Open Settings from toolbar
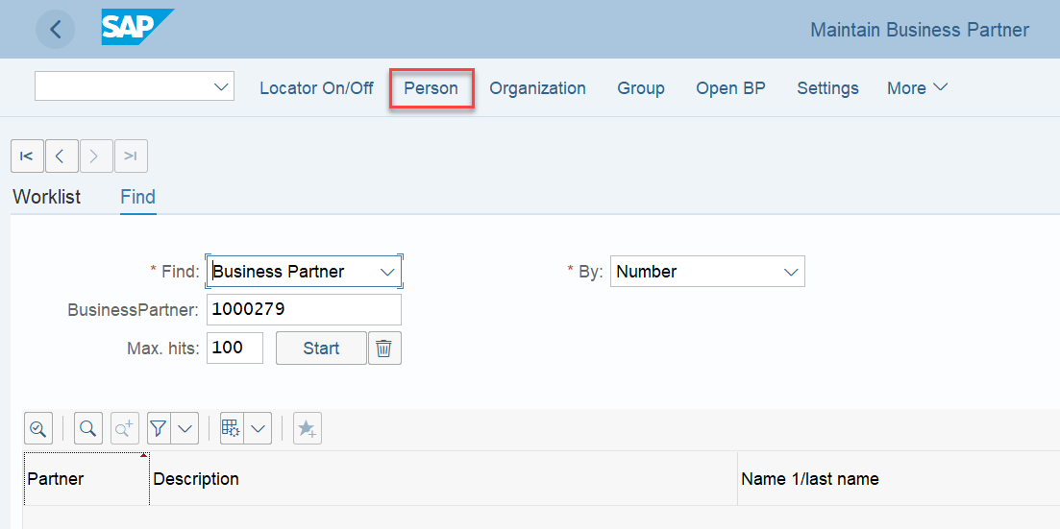The width and height of the screenshot is (1060, 529). coord(828,87)
